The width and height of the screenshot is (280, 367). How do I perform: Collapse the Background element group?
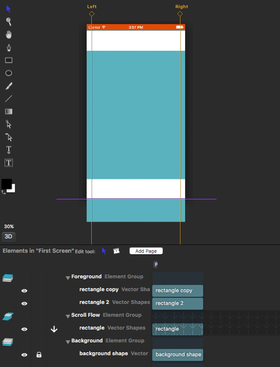coord(68,342)
